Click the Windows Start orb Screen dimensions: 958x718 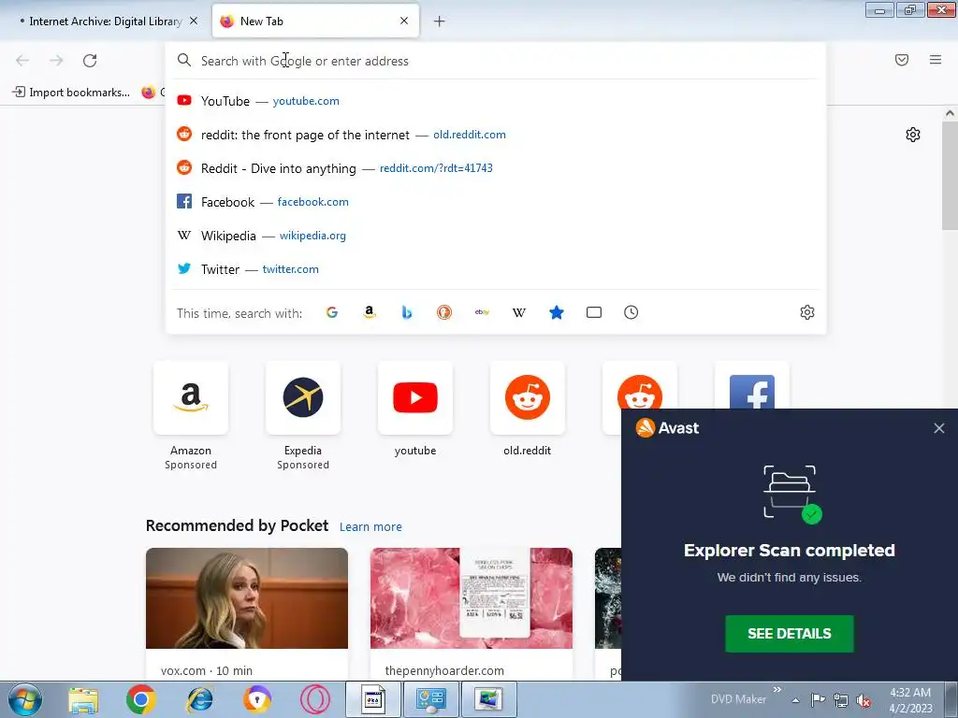[25, 699]
